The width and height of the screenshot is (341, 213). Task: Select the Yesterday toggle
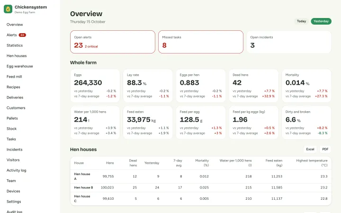click(x=321, y=21)
